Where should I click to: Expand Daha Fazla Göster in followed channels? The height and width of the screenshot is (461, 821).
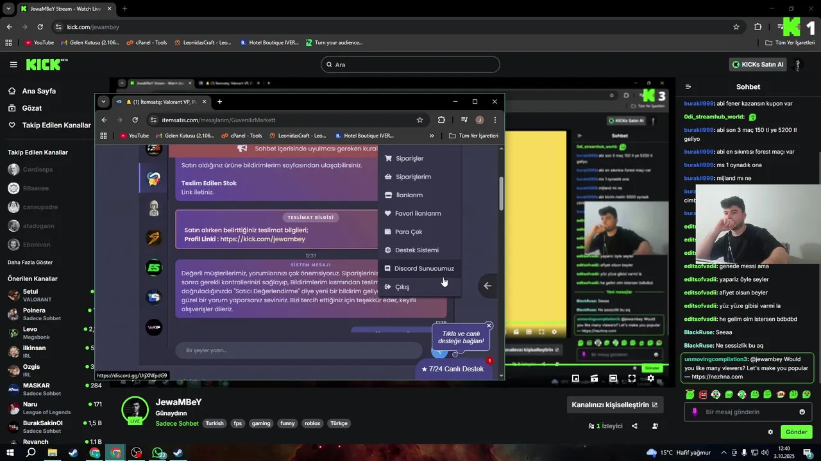(30, 263)
